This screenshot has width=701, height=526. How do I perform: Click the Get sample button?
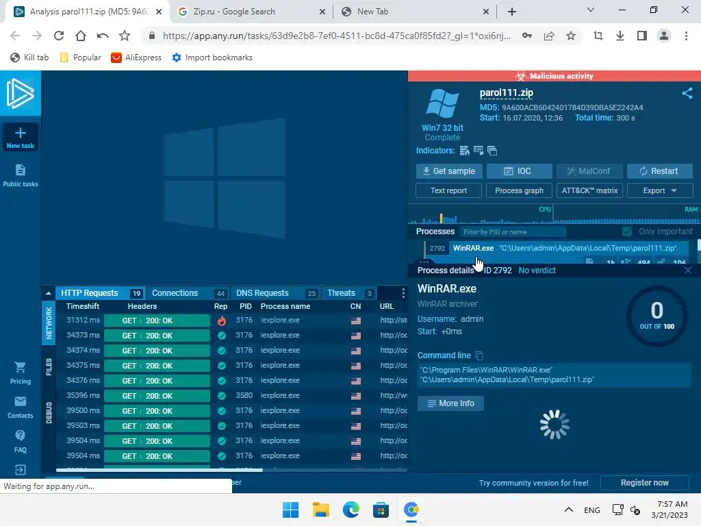pyautogui.click(x=449, y=171)
